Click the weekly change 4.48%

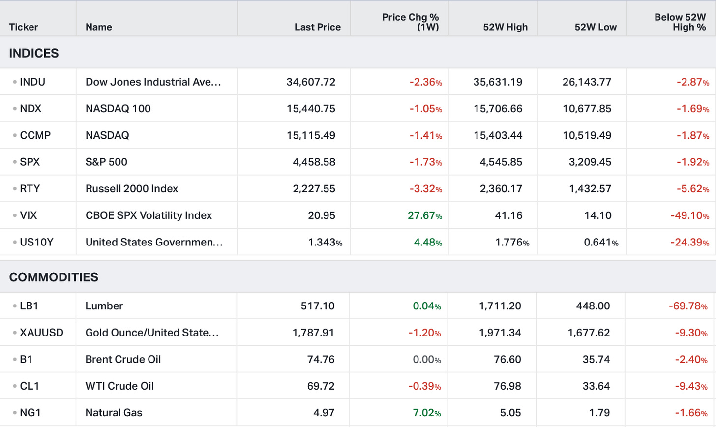tap(428, 242)
